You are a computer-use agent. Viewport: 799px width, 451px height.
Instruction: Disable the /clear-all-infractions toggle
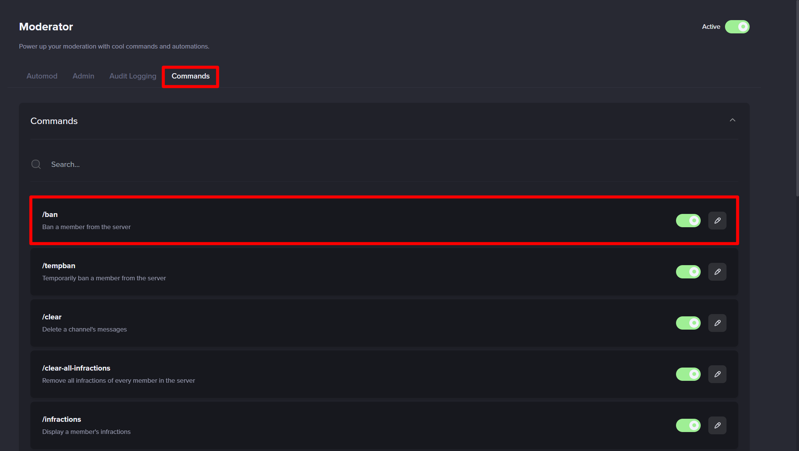688,374
